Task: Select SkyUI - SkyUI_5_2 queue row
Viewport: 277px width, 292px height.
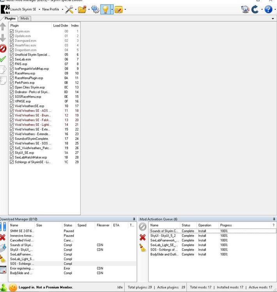Action: coord(213,236)
